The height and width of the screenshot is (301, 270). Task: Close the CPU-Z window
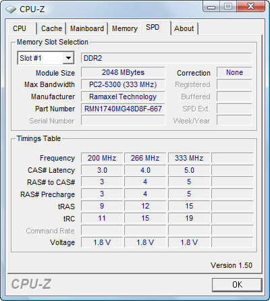[250, 7]
